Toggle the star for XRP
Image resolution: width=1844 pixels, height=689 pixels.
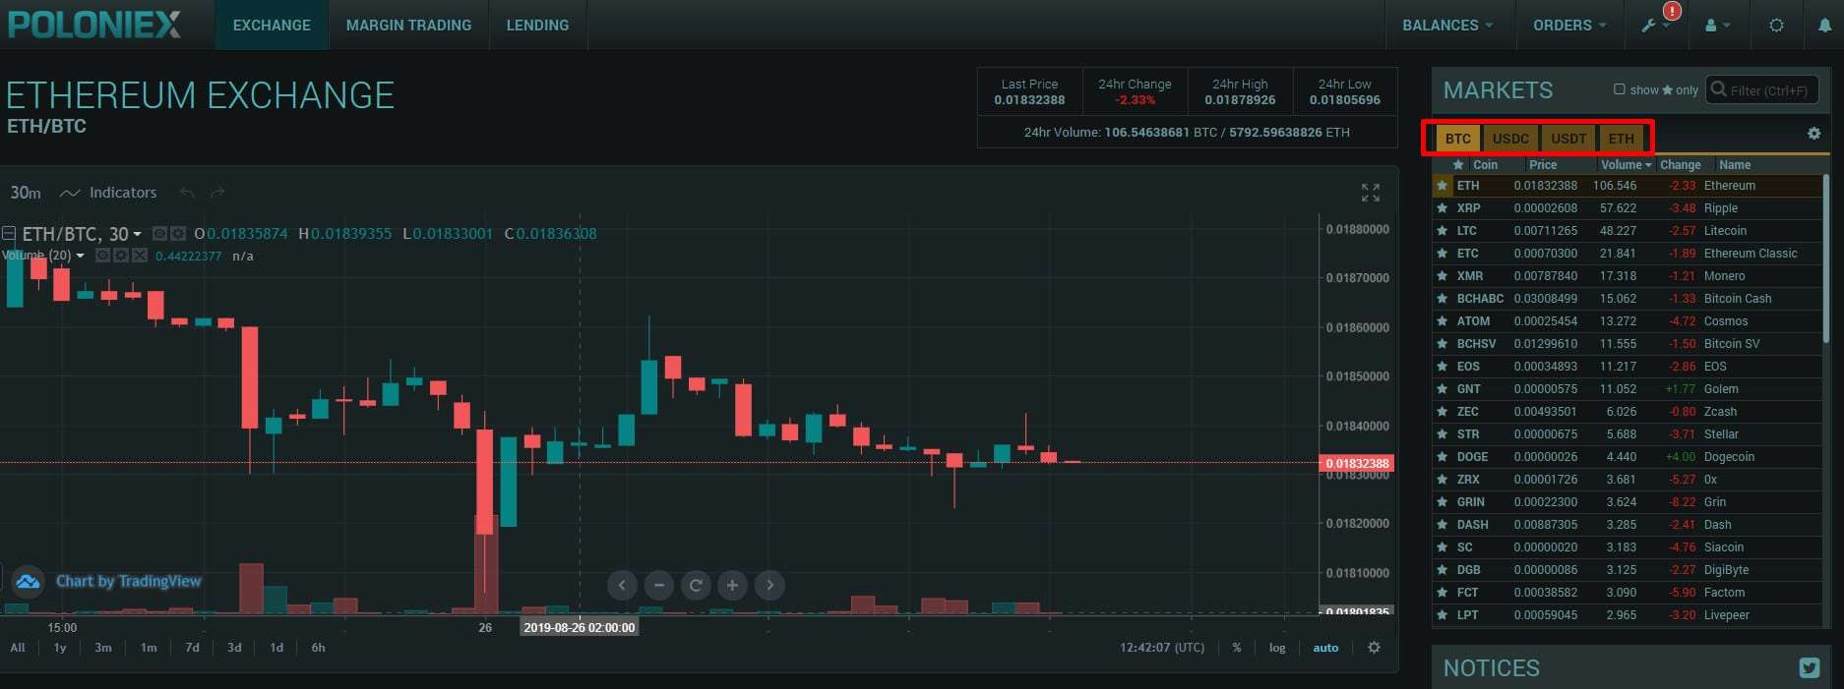coord(1442,208)
